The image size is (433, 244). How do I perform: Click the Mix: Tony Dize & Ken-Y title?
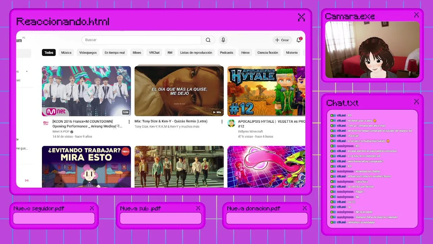171,121
